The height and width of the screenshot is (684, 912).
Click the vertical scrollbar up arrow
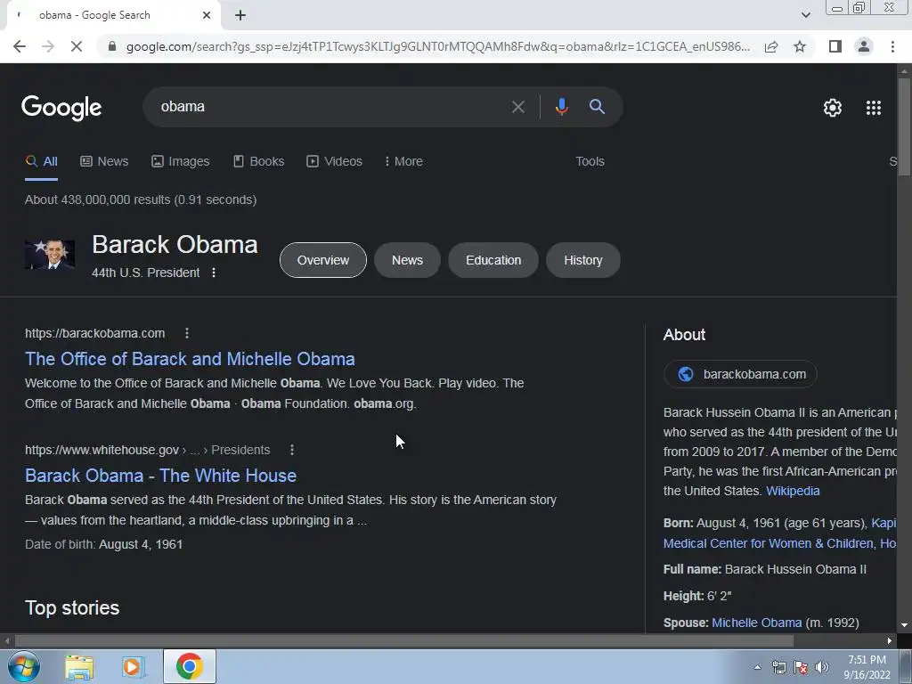904,70
